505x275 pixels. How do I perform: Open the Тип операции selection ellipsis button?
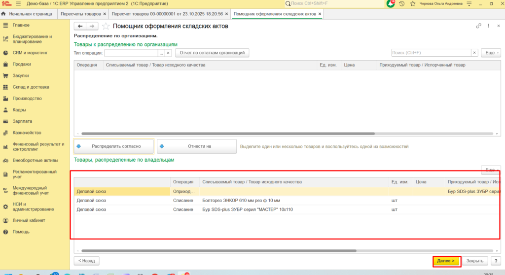[161, 53]
